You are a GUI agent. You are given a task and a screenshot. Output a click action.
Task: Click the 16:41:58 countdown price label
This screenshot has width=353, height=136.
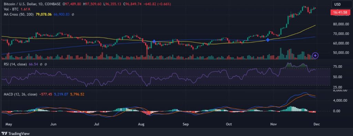340,13
